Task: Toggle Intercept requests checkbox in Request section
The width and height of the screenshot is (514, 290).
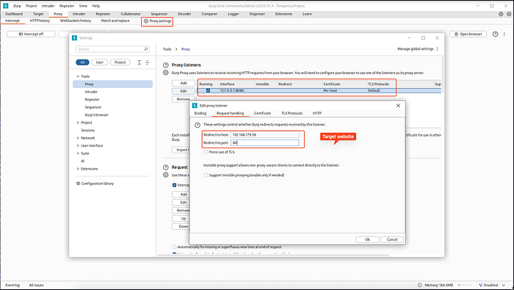Action: pyautogui.click(x=175, y=185)
